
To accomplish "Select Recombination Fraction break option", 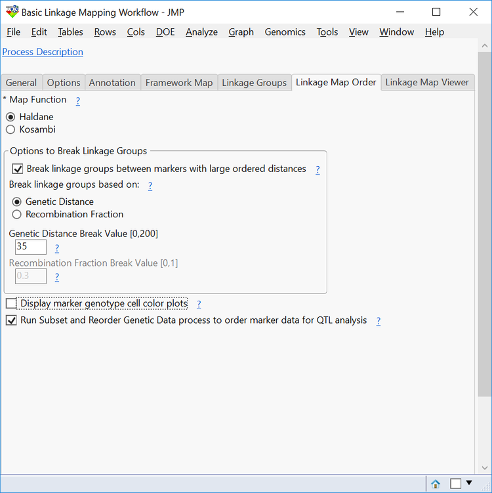I will point(16,215).
